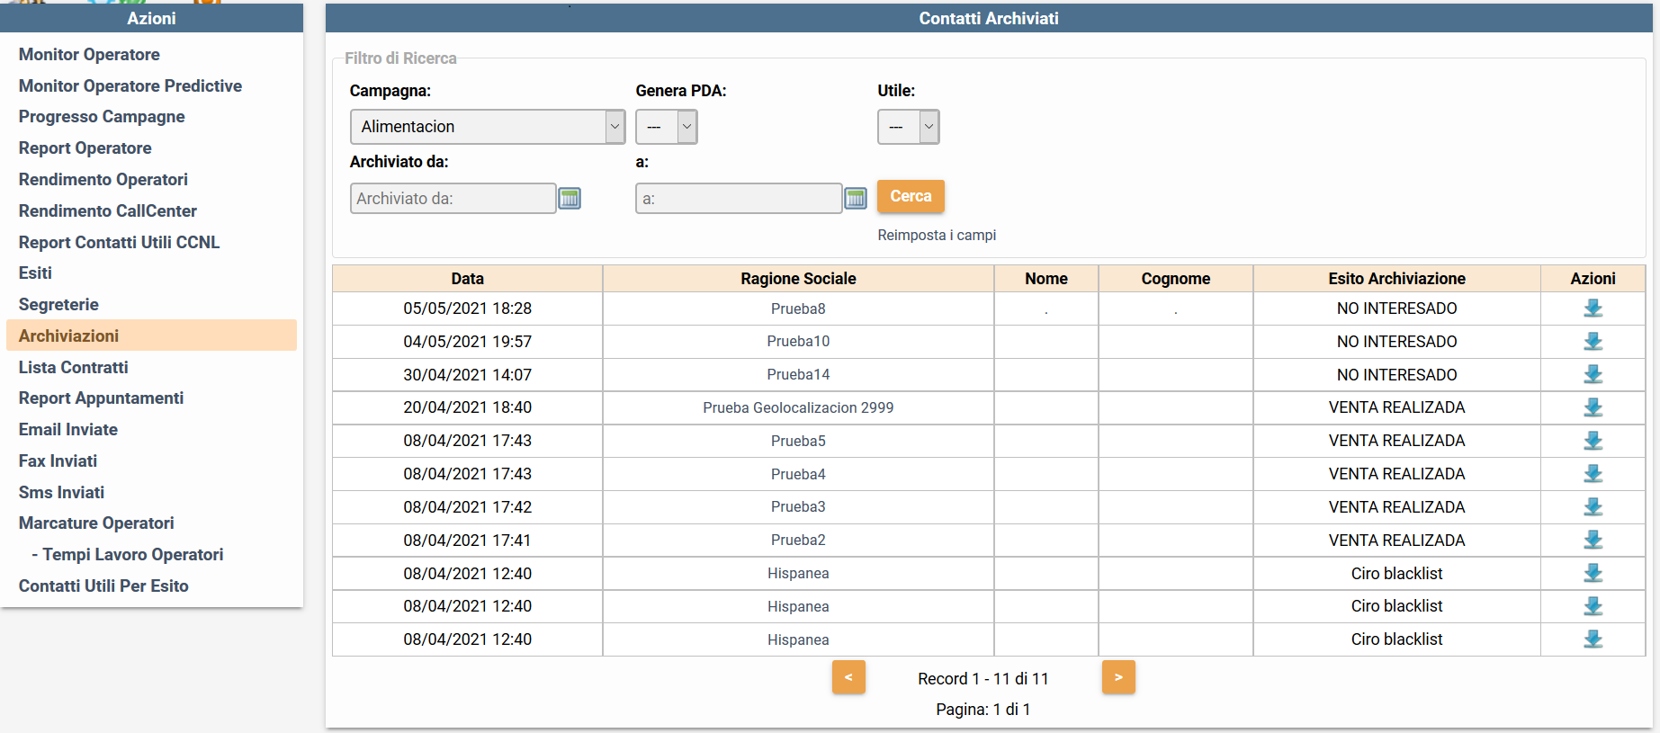
Task: Select Esiti in the sidebar
Action: (35, 273)
